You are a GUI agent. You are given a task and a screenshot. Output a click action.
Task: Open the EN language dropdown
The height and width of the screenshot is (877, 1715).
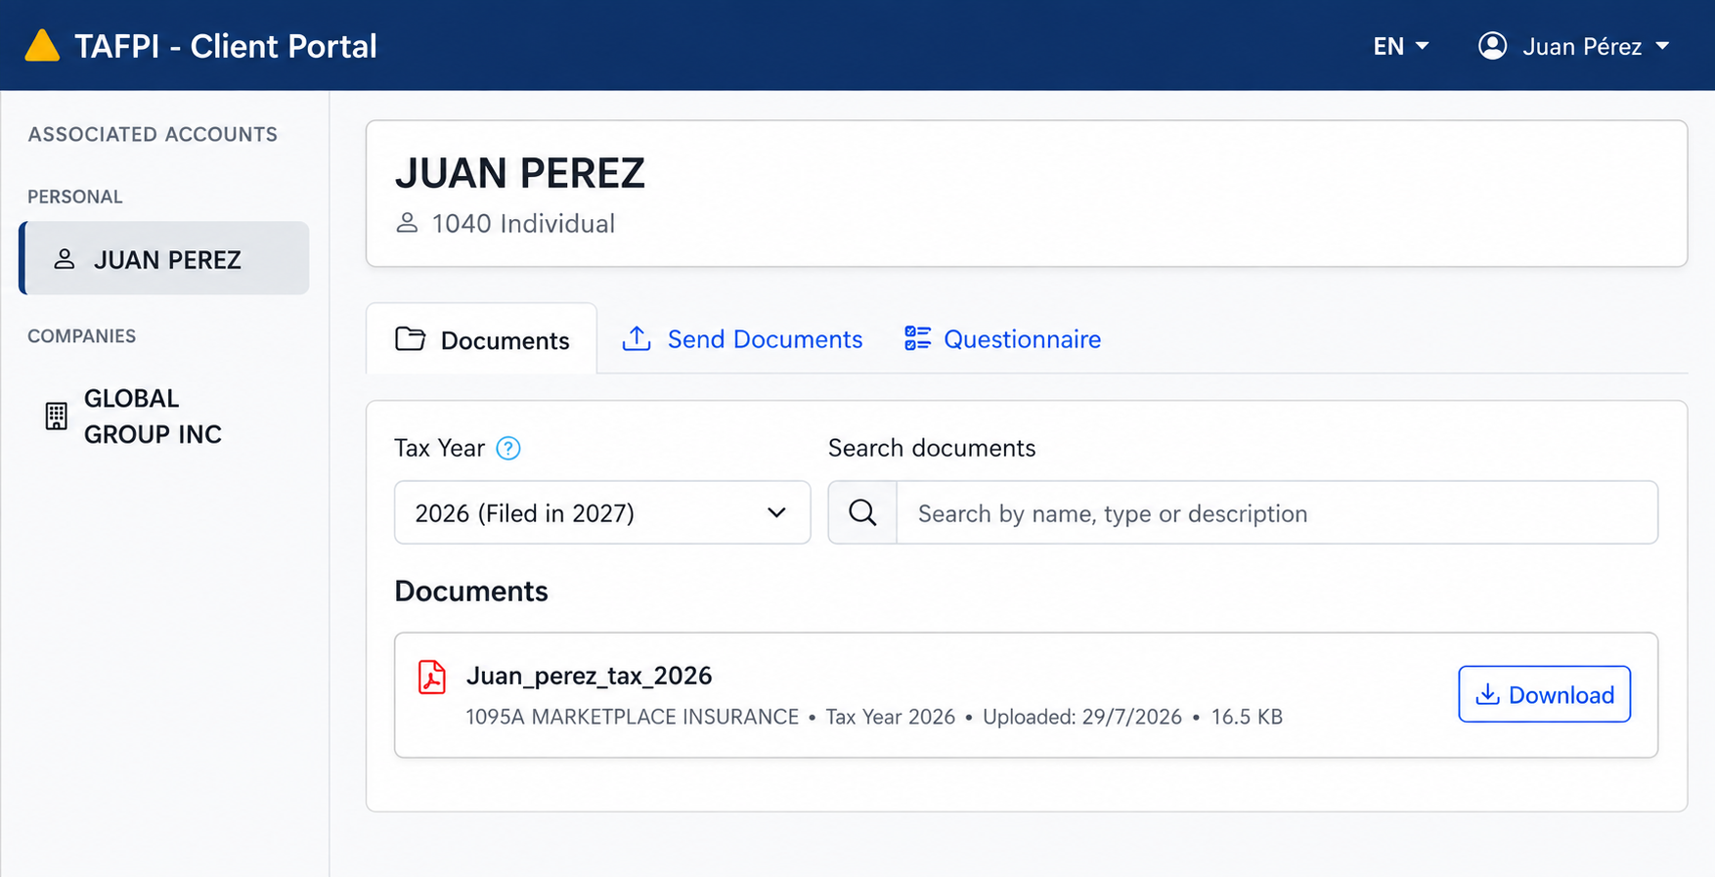(x=1401, y=46)
